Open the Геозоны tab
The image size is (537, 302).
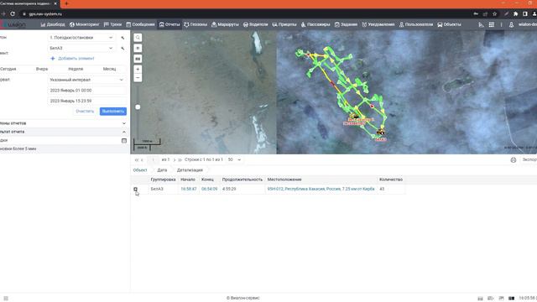pyautogui.click(x=196, y=24)
